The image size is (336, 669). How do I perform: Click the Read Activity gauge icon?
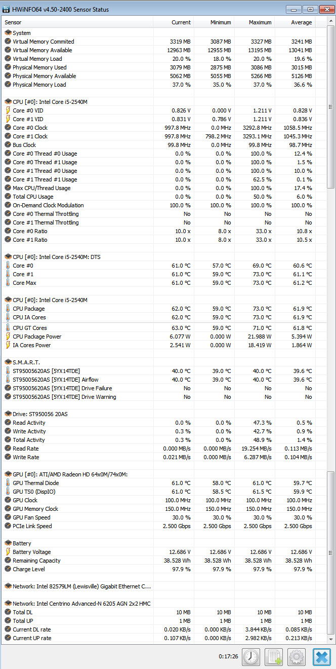click(x=8, y=423)
